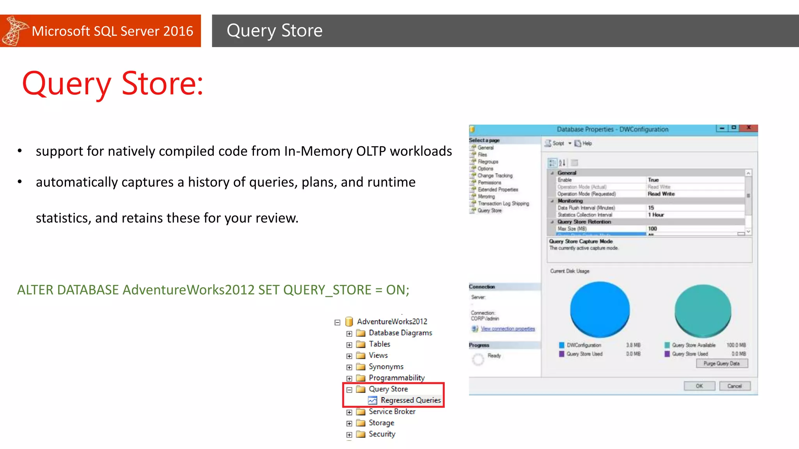Click the blue DWConfiguration pie chart

[x=600, y=309]
